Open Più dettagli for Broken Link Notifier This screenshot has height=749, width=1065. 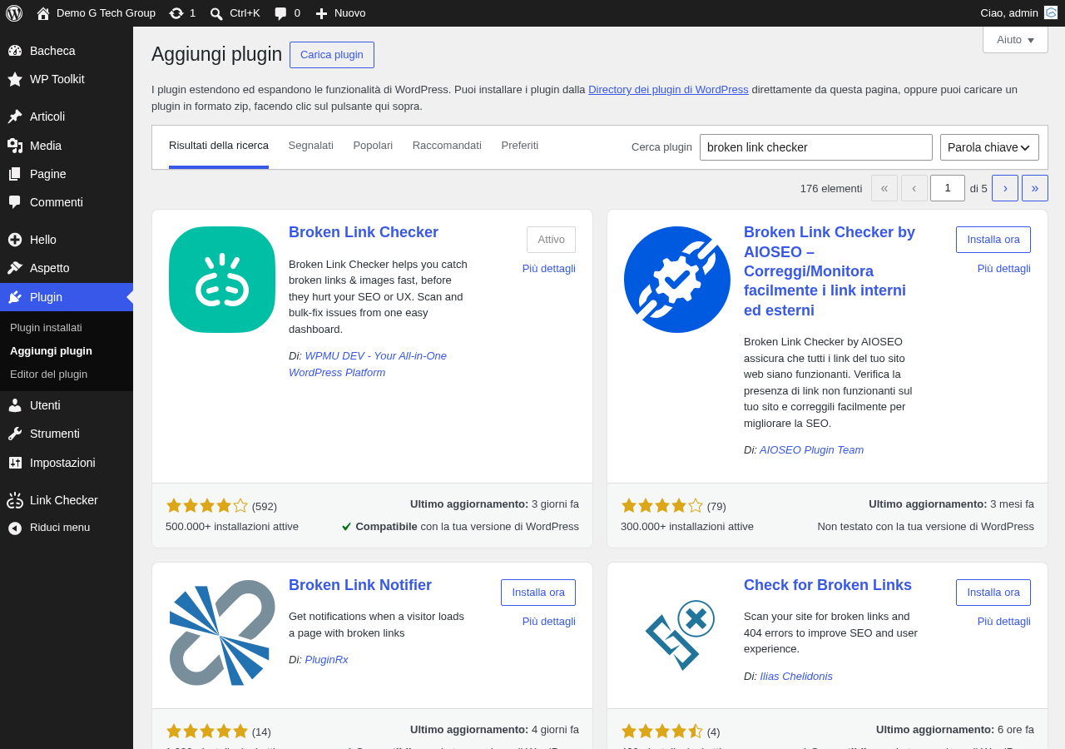coord(549,621)
